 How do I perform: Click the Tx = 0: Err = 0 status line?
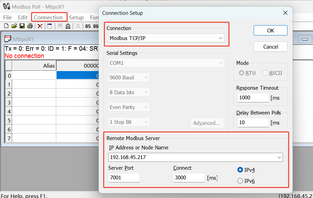(51, 49)
